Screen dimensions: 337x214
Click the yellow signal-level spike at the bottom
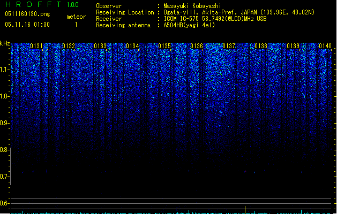[245, 210]
